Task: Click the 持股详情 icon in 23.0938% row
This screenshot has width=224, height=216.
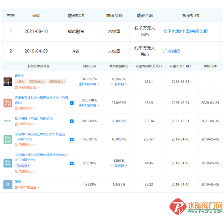Action: tap(81, 106)
